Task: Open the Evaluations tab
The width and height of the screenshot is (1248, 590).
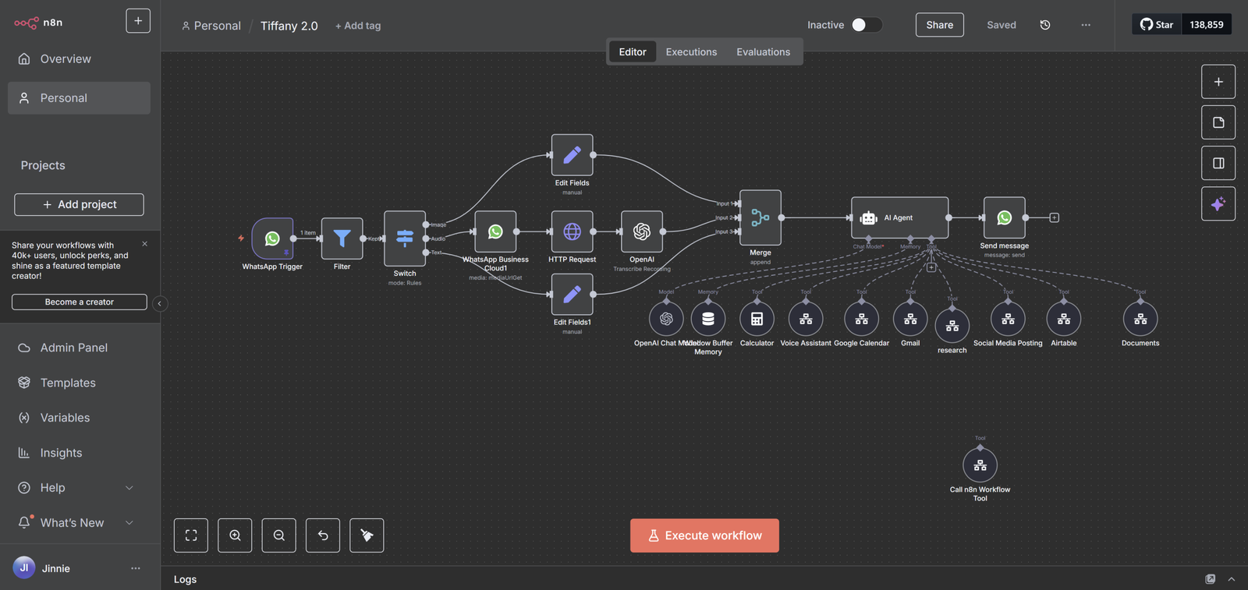Action: tap(763, 52)
